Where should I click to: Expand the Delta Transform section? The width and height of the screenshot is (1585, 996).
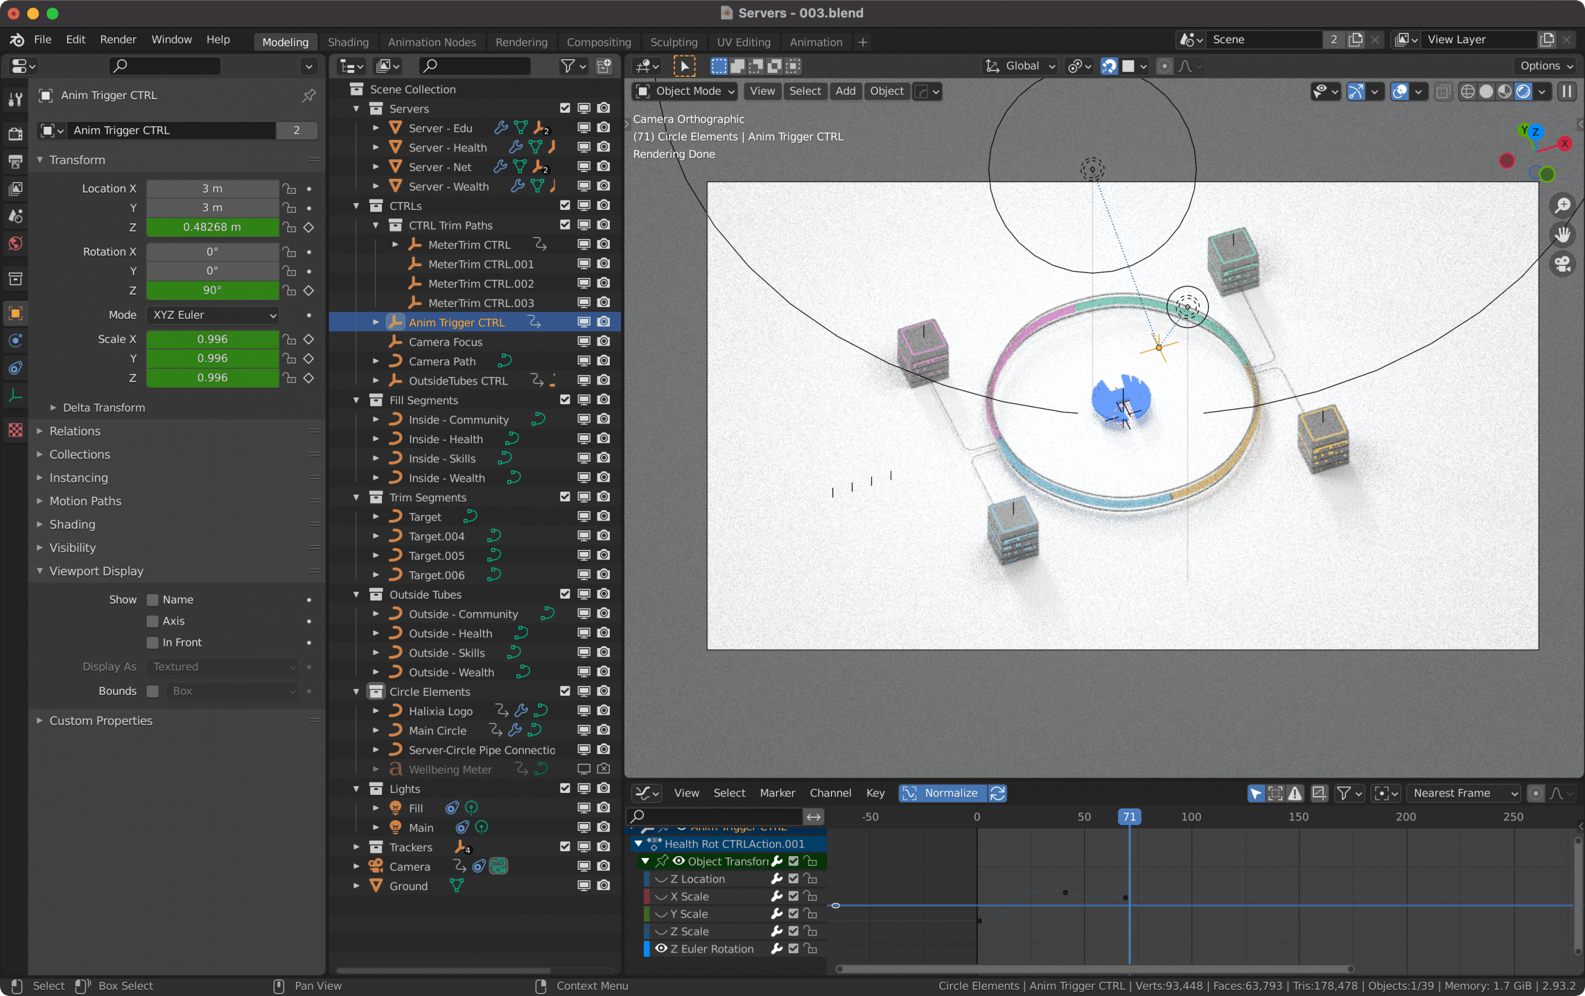click(x=53, y=407)
